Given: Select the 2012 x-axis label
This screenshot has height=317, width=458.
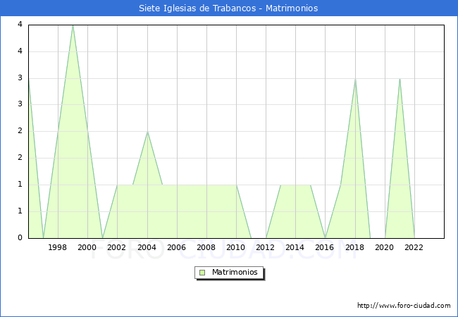Looking at the screenshot, I should click(x=266, y=247).
